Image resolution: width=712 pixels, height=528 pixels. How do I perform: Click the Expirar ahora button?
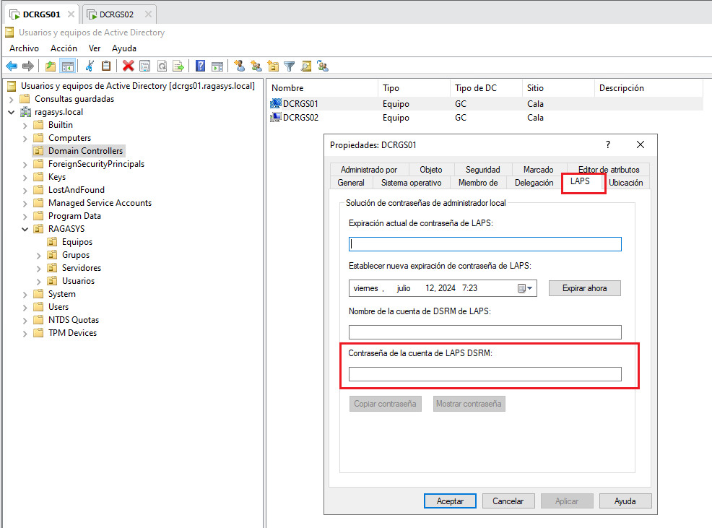[x=584, y=287]
